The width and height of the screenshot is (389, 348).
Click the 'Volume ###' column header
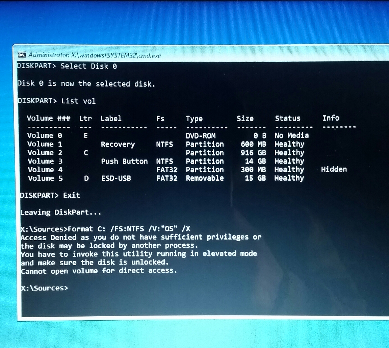48,118
